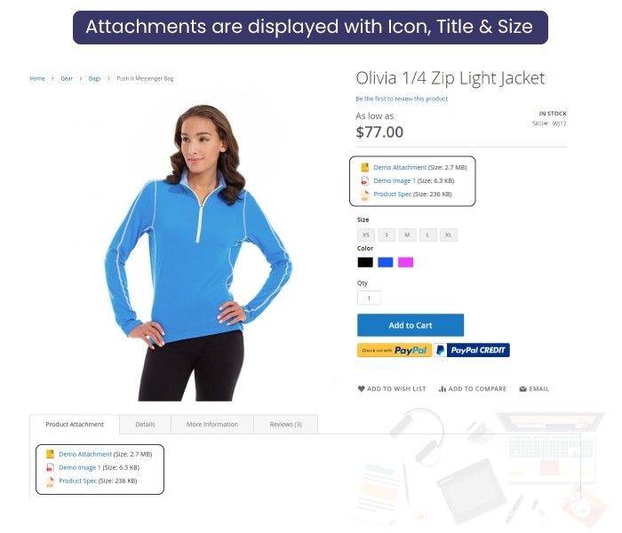Screen dimensions: 622x533
Task: Click the PDF icon beside Product Spec near price
Action: [x=364, y=195]
